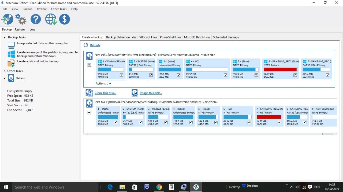Click the usage bar of Disk 2 (D:) partition
The width and height of the screenshot is (343, 192).
(x=237, y=117)
